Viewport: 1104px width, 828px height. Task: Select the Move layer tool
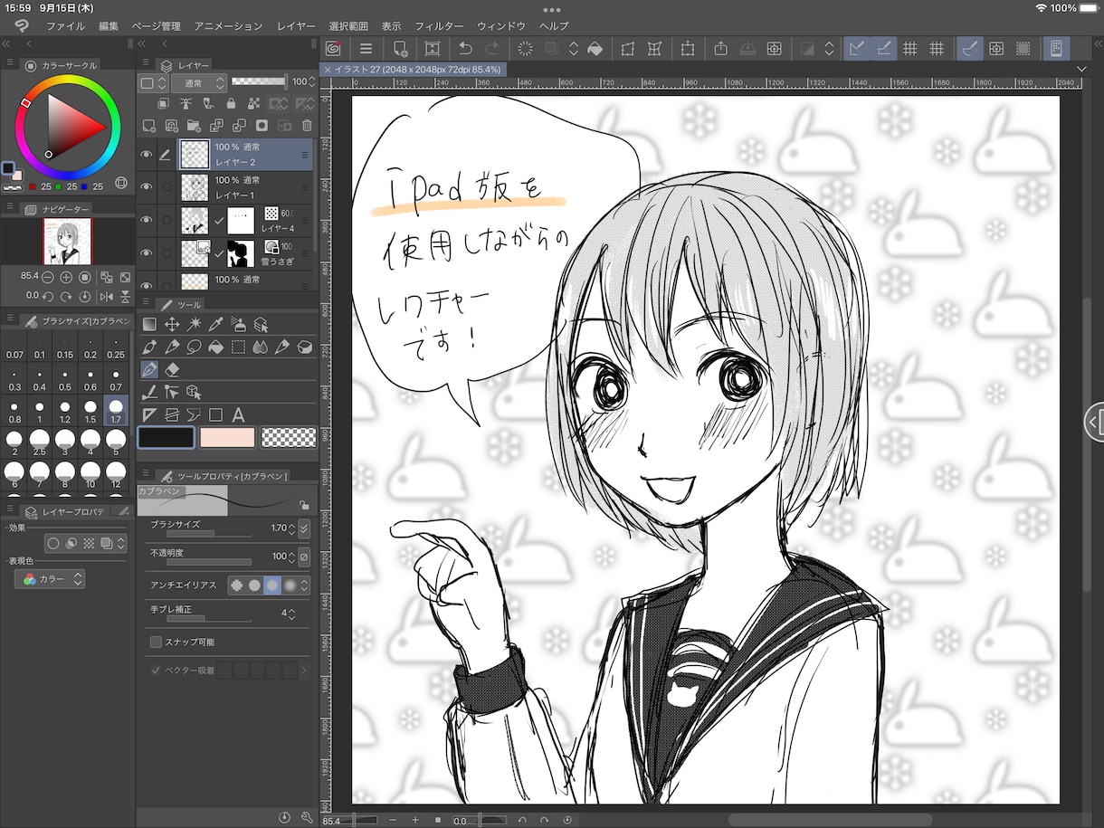point(172,324)
